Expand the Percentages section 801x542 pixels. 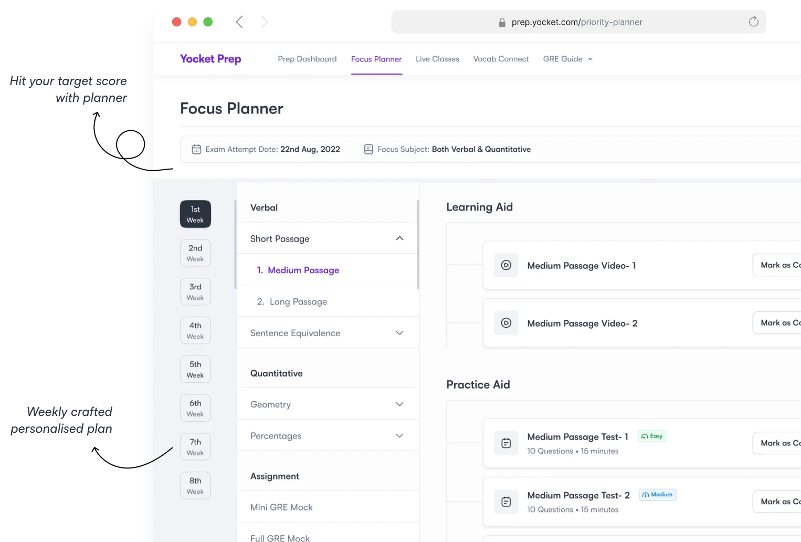pyautogui.click(x=399, y=436)
